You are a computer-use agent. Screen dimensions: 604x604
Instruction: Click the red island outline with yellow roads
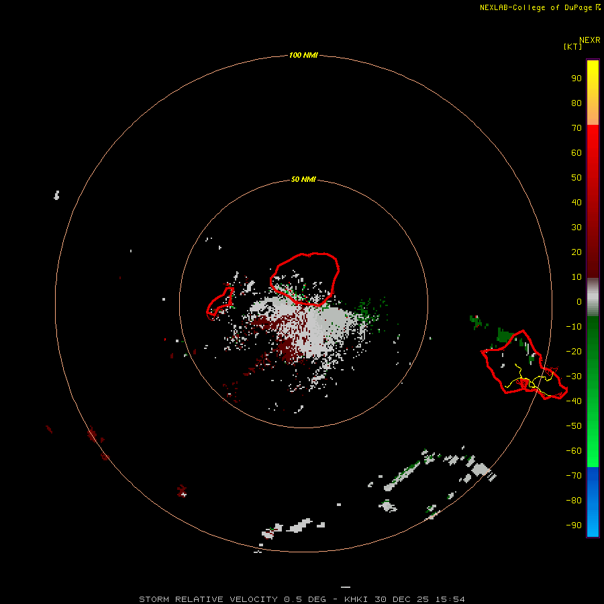pyautogui.click(x=524, y=365)
